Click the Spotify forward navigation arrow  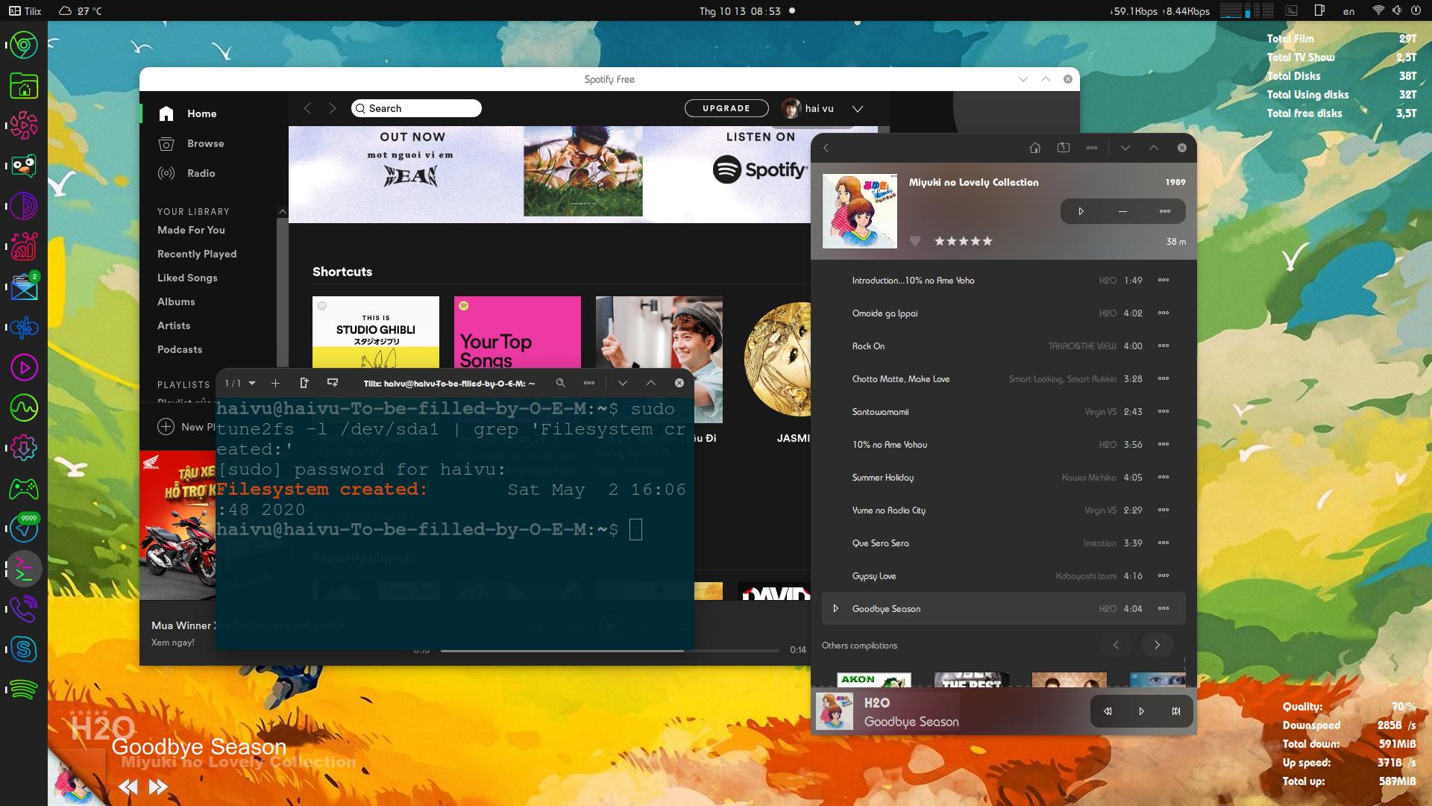click(333, 108)
